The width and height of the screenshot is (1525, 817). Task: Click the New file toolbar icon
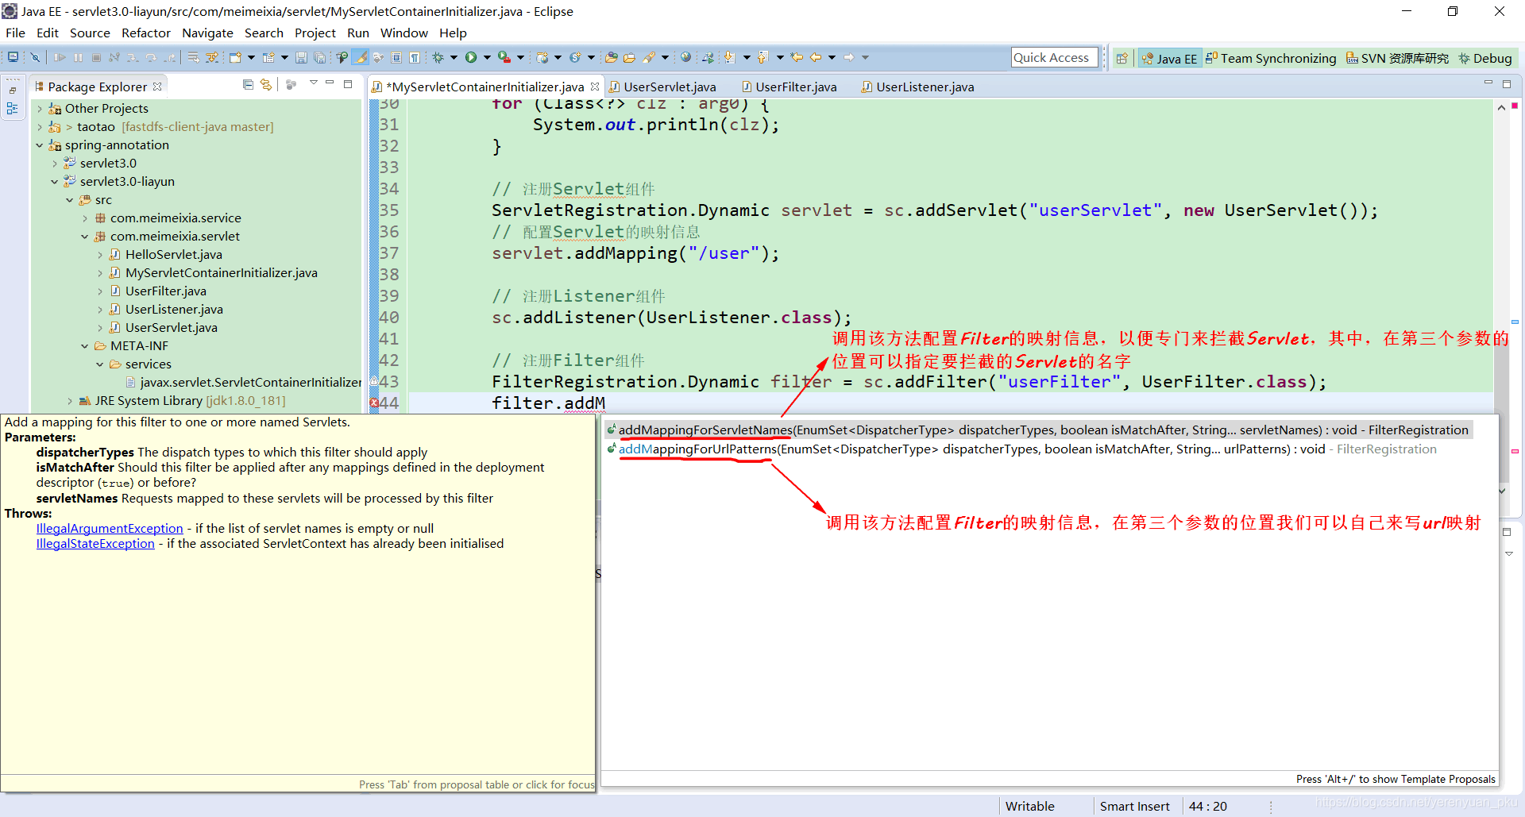[x=235, y=57]
